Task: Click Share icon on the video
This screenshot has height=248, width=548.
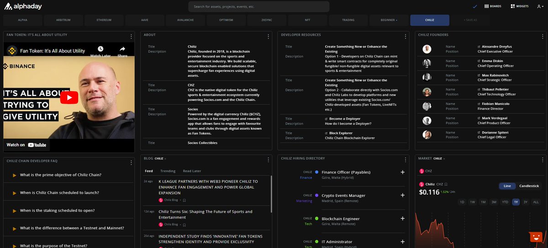Action: [122, 52]
